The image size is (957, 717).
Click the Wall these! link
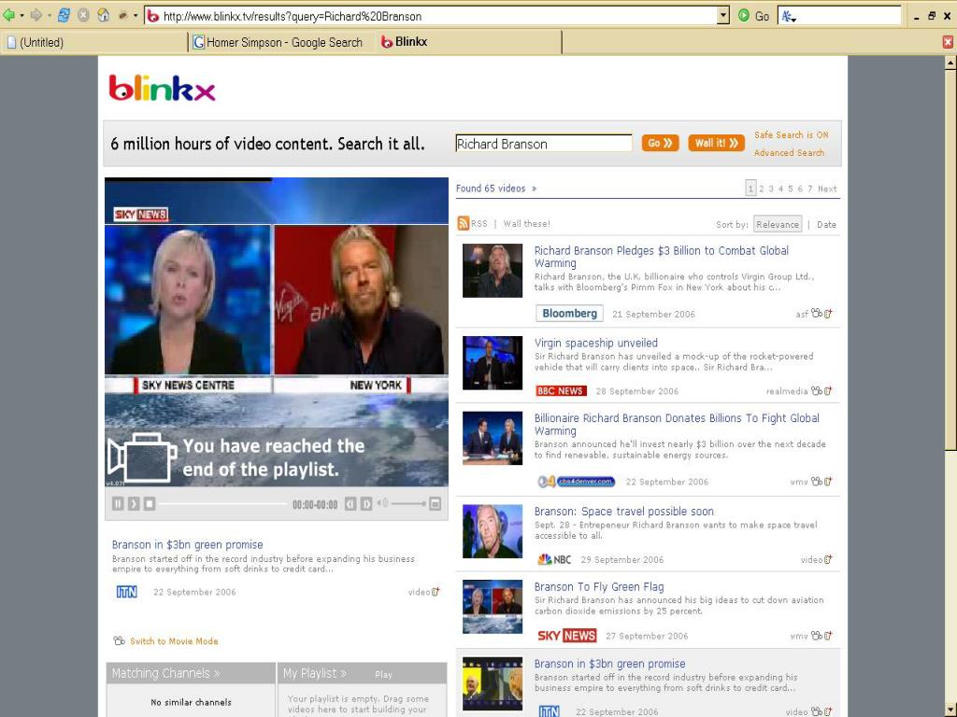(x=526, y=224)
